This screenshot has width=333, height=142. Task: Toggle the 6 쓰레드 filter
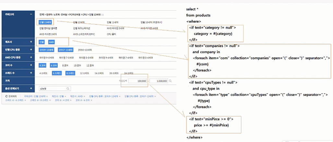coord(57,73)
